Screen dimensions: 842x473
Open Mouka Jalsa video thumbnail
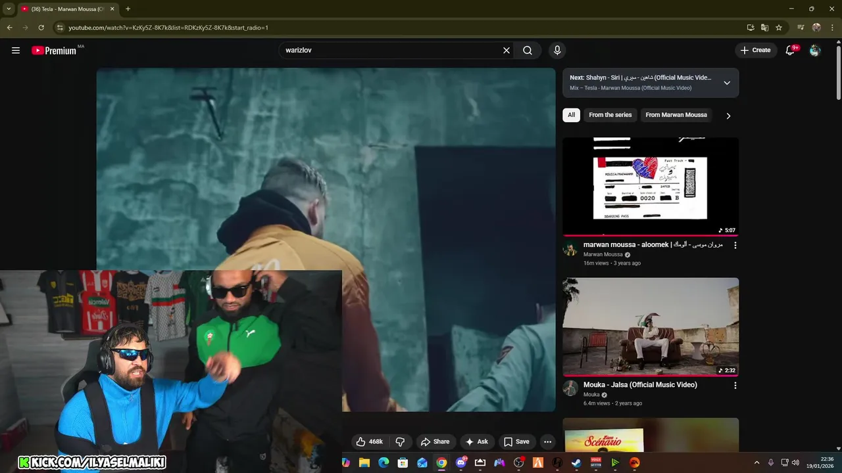tap(651, 327)
